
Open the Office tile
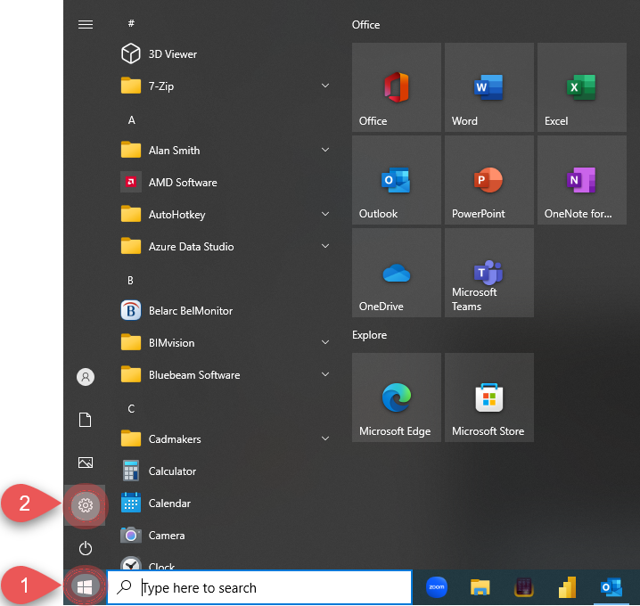397,87
